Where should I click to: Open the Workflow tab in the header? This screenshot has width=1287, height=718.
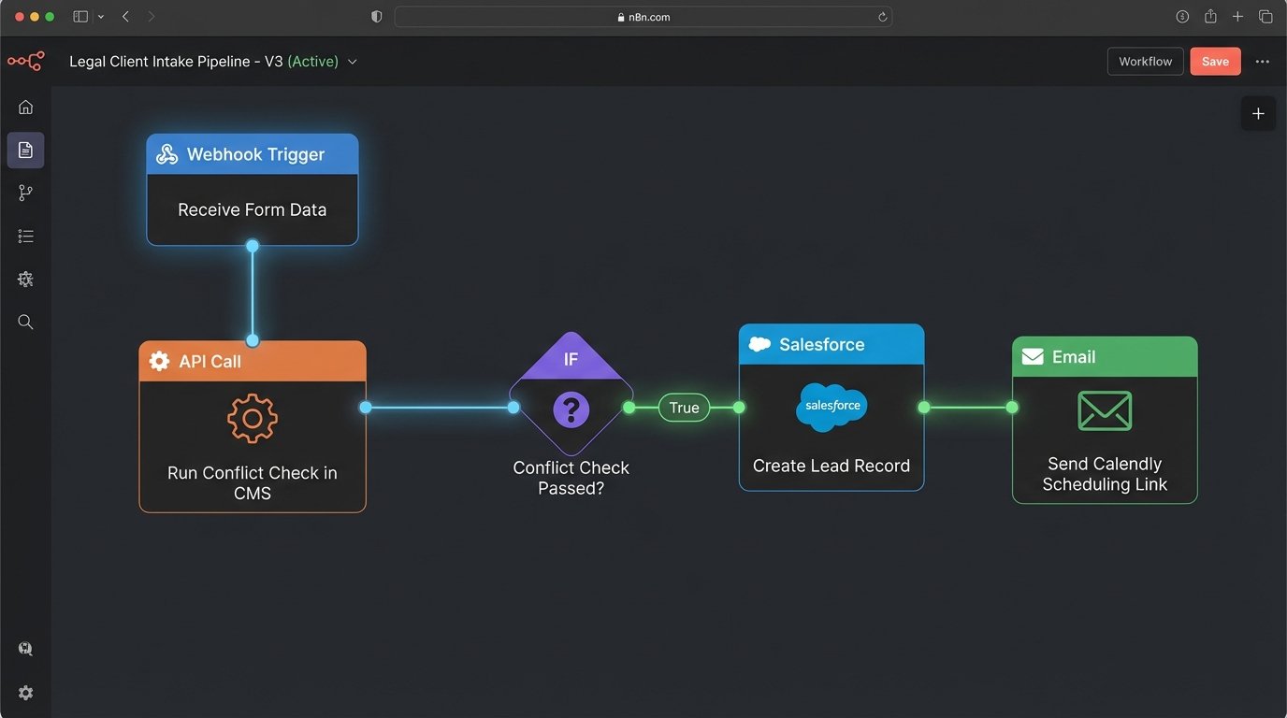(1145, 61)
